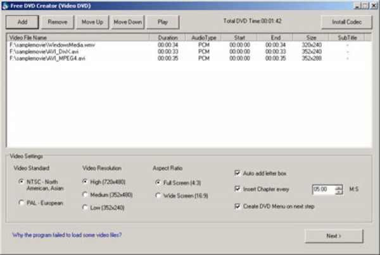Click the Size column header

pos(311,37)
